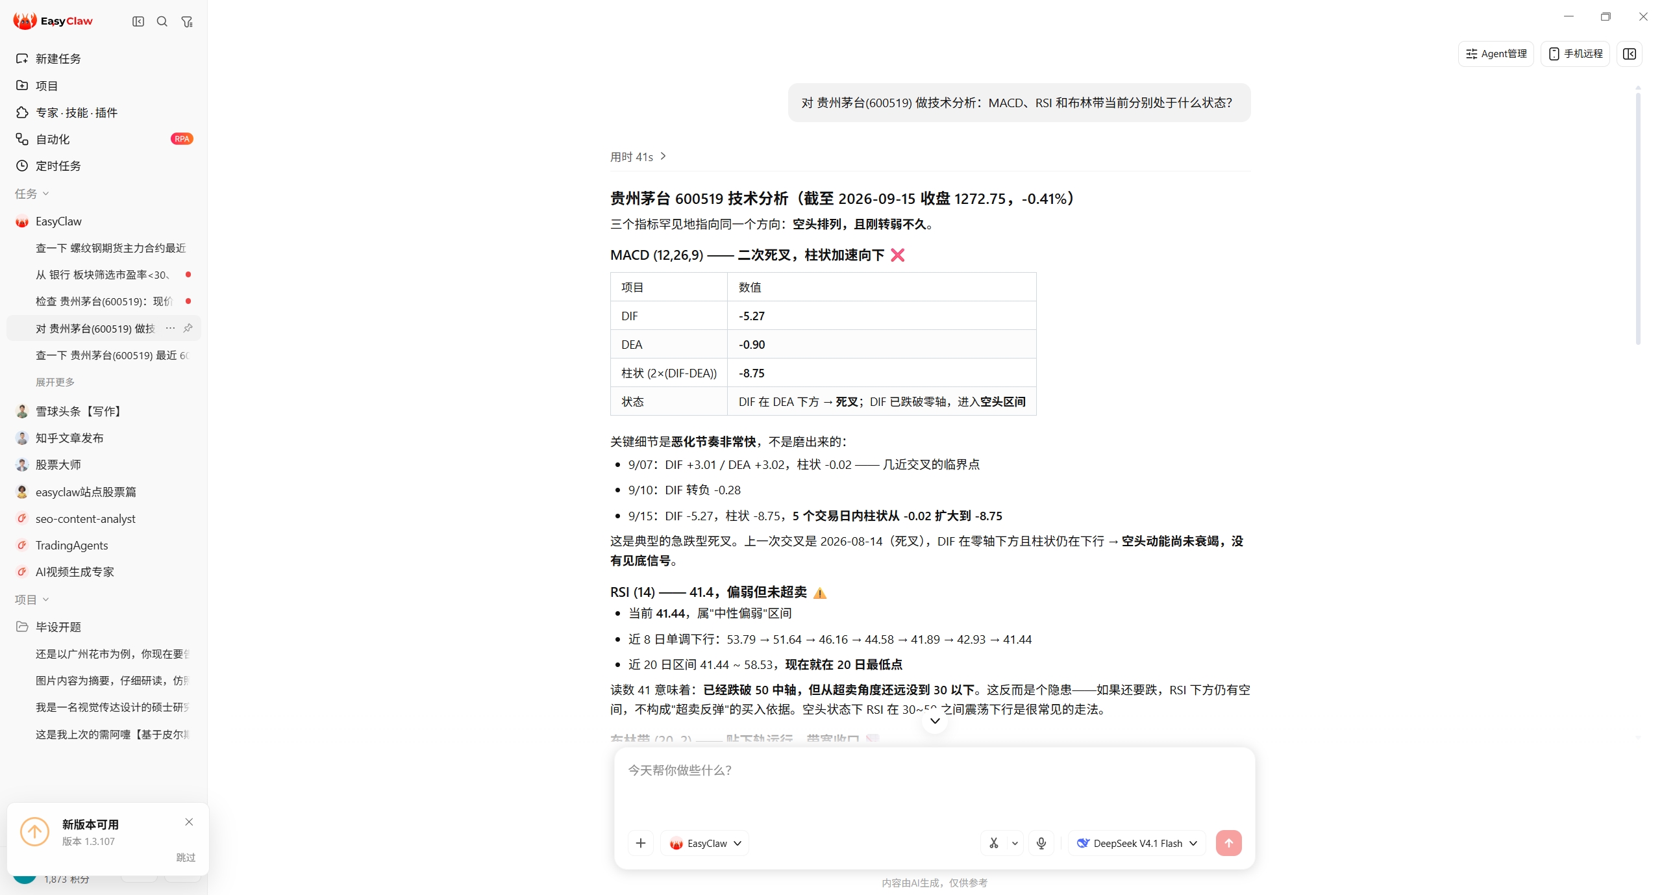Viewport: 1662px width, 895px height.
Task: Click the EasyClaw logo at top left
Action: [53, 21]
